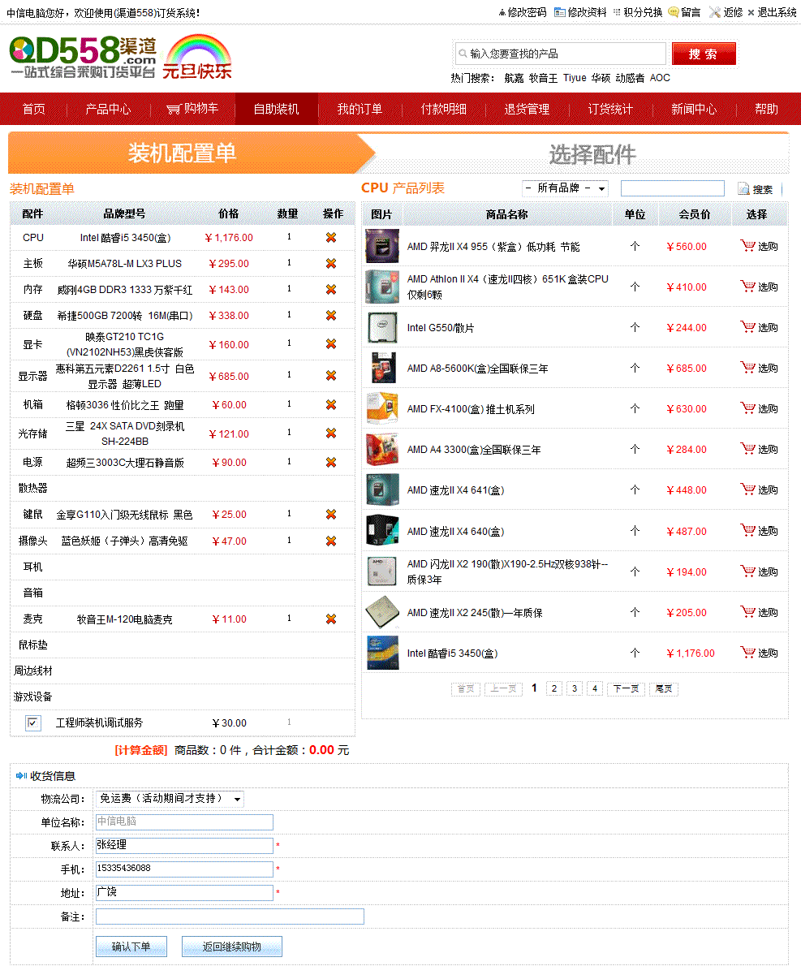The height and width of the screenshot is (979, 801).
Task: Click the cart icon for AMD A8-5600K
Action: click(x=748, y=368)
